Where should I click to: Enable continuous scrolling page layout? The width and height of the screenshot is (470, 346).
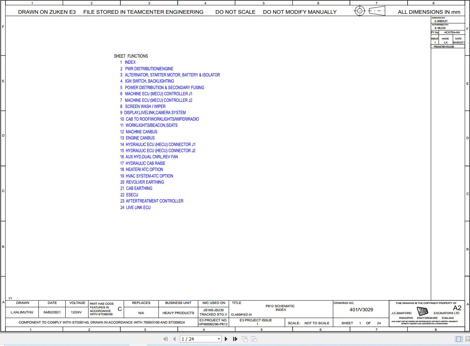(x=467, y=339)
